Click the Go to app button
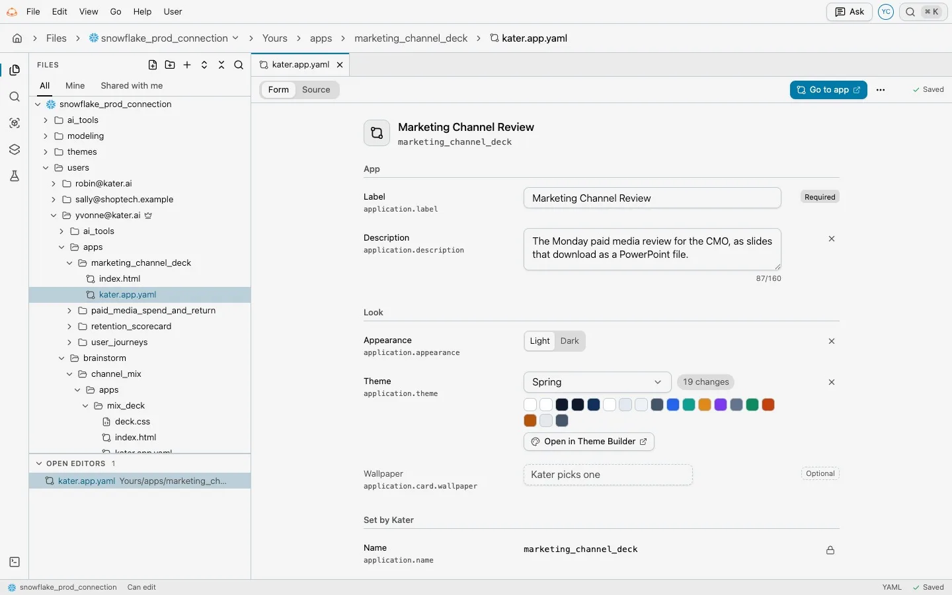 coord(828,90)
